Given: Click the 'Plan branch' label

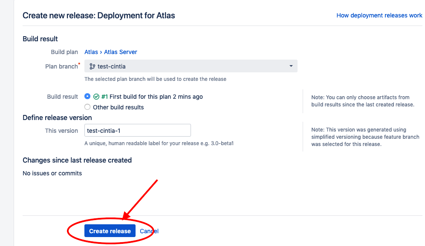Looking at the screenshot, I should pyautogui.click(x=61, y=66).
